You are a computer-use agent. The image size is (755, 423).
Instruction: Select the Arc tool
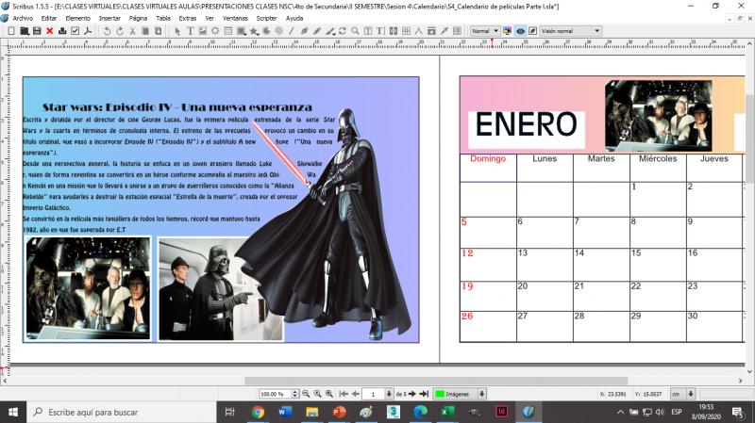pos(266,31)
